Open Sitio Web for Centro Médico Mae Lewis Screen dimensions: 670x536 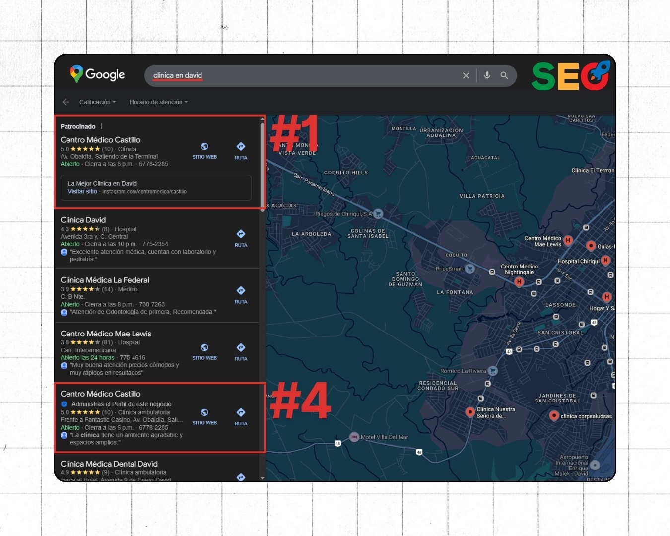pos(204,351)
